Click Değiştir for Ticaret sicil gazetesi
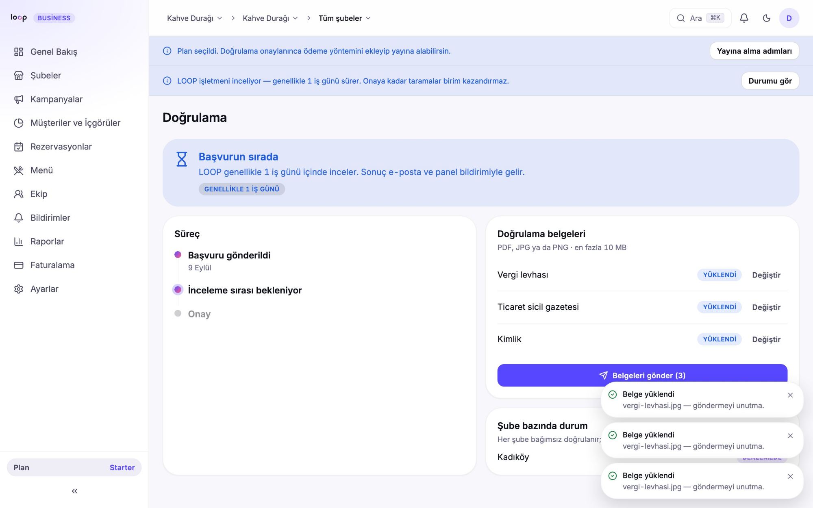 [766, 307]
